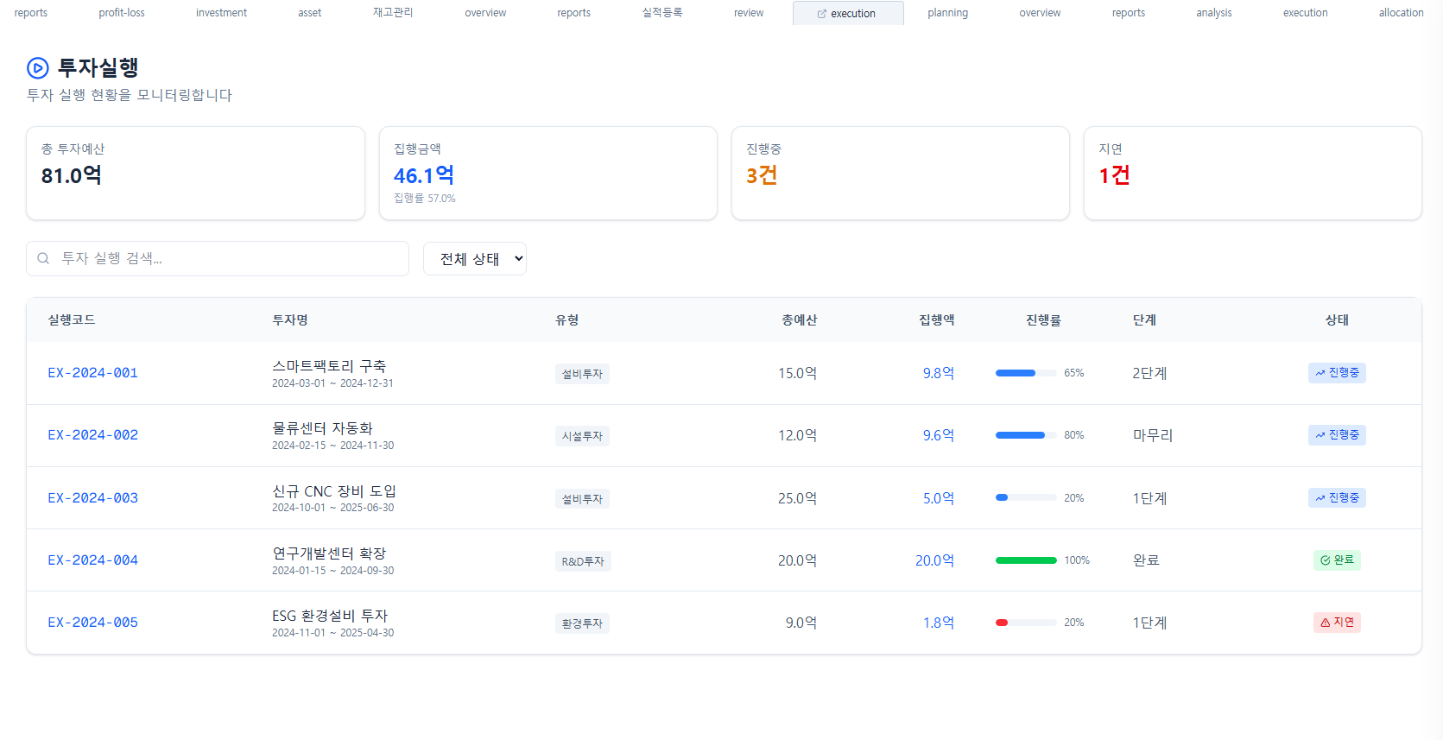Click the green 100% progress bar

(x=1026, y=560)
